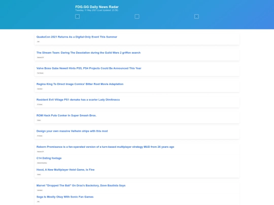Image resolution: width=274 pixels, height=205 pixels.
Task: Go to next day using header right-arrow icon
Action: [x=196, y=17]
